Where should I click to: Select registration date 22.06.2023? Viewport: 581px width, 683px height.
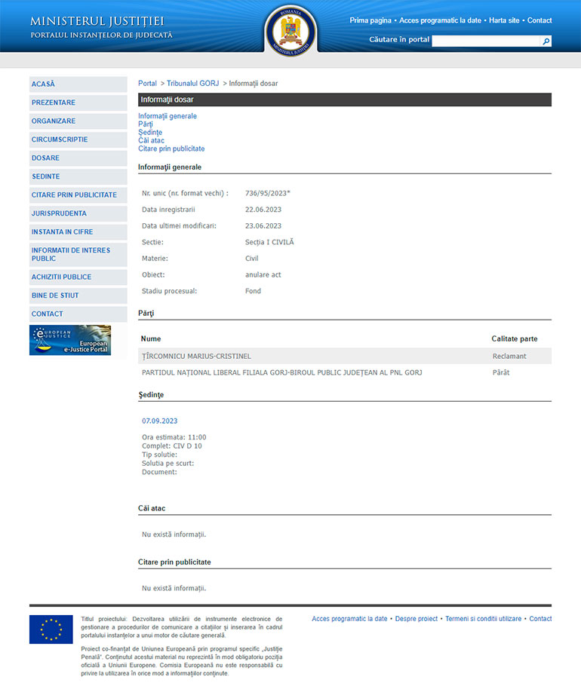click(263, 210)
